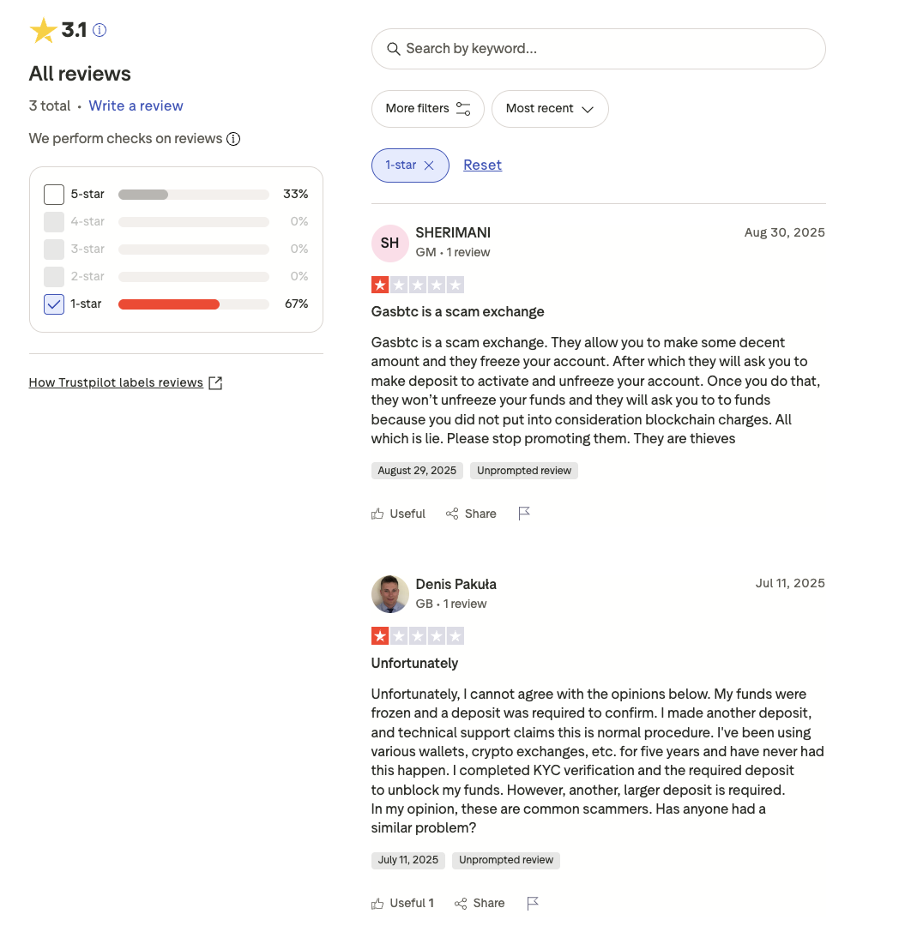Mark Denis Pakuła's review as Useful
This screenshot has width=905, height=926.
click(402, 903)
